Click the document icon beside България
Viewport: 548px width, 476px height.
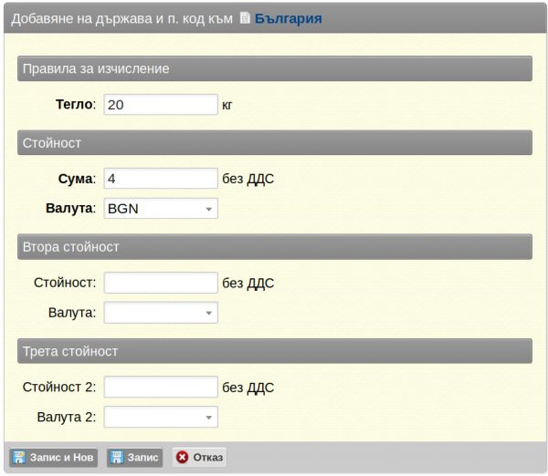(x=244, y=18)
